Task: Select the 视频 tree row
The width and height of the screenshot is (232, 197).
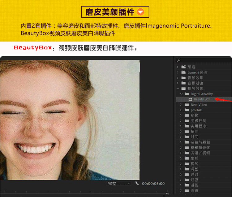Action: [x=204, y=163]
